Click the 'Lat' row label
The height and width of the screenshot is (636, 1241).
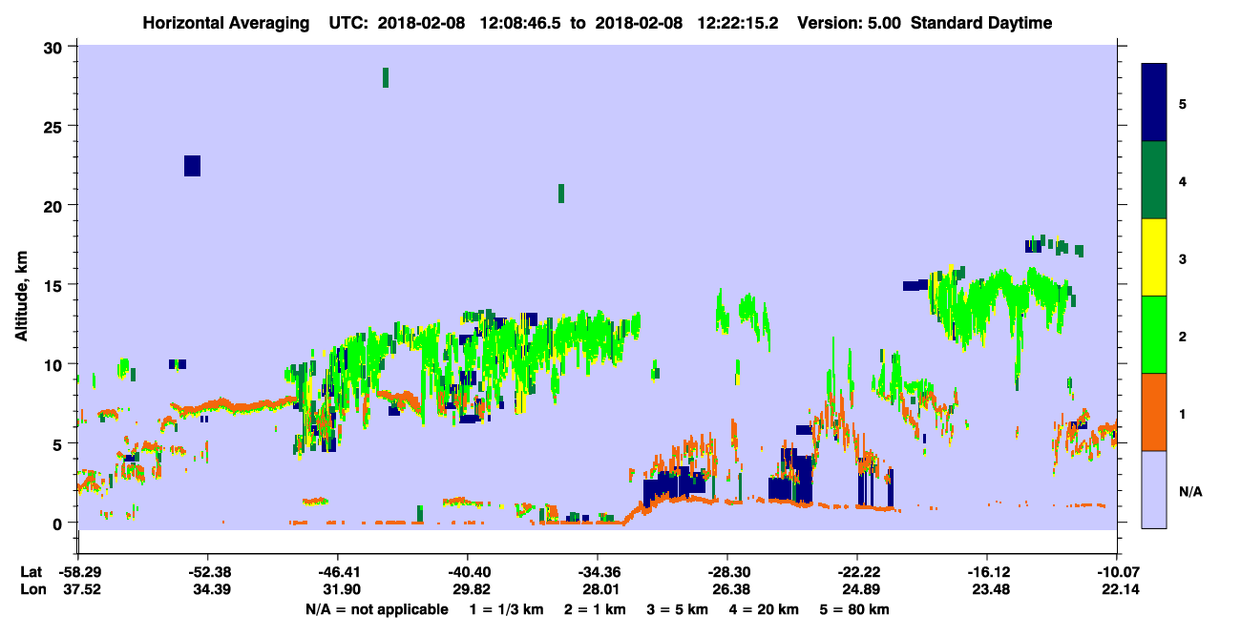(x=32, y=572)
